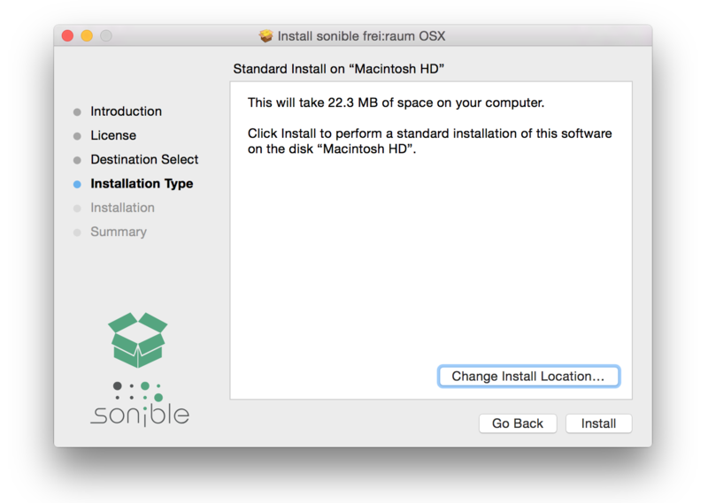Close the installer with the red button
Screen dimensions: 708x503
click(67, 36)
